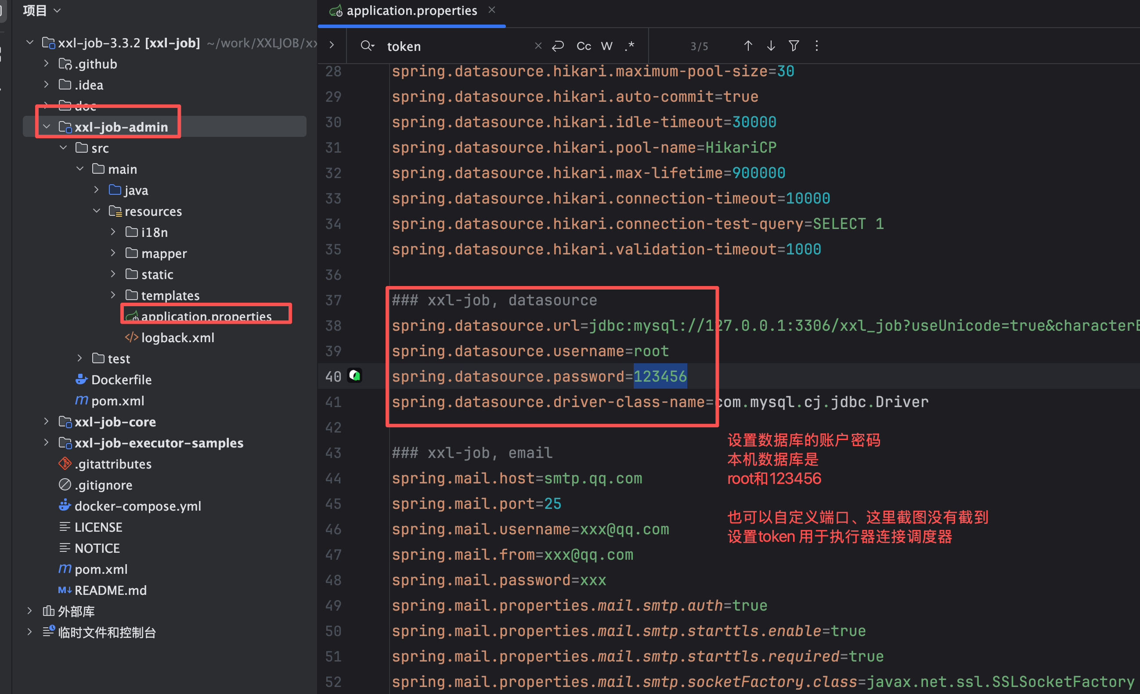The image size is (1140, 694).
Task: Click the gutter icon on line 40
Action: (355, 376)
